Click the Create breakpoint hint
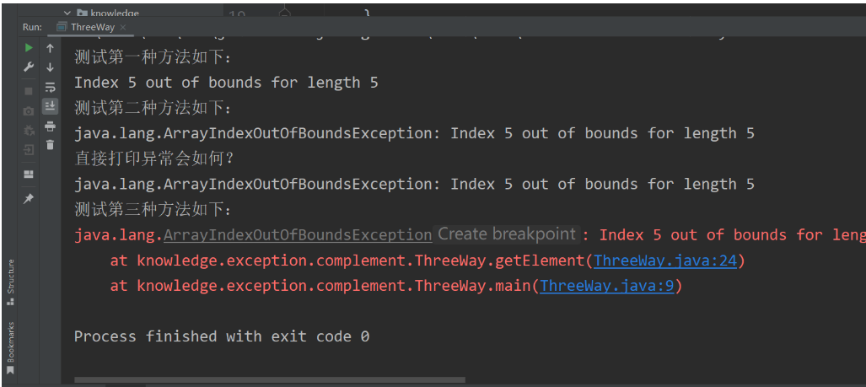 coord(507,234)
